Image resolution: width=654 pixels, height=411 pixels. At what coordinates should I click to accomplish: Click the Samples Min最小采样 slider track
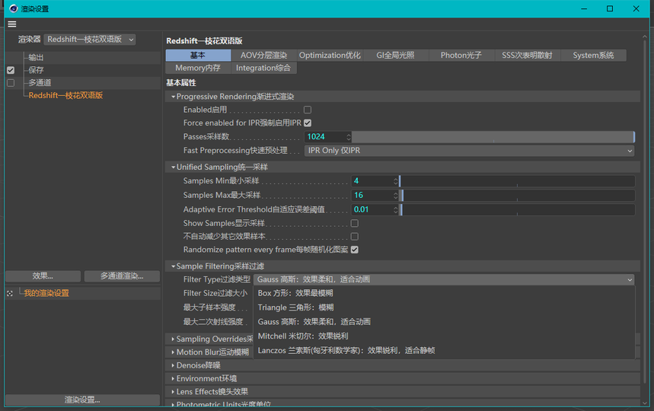(517, 181)
